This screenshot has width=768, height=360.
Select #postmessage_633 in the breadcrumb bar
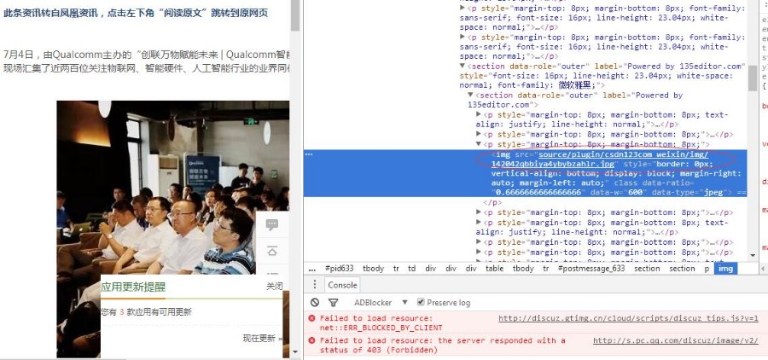coord(591,269)
